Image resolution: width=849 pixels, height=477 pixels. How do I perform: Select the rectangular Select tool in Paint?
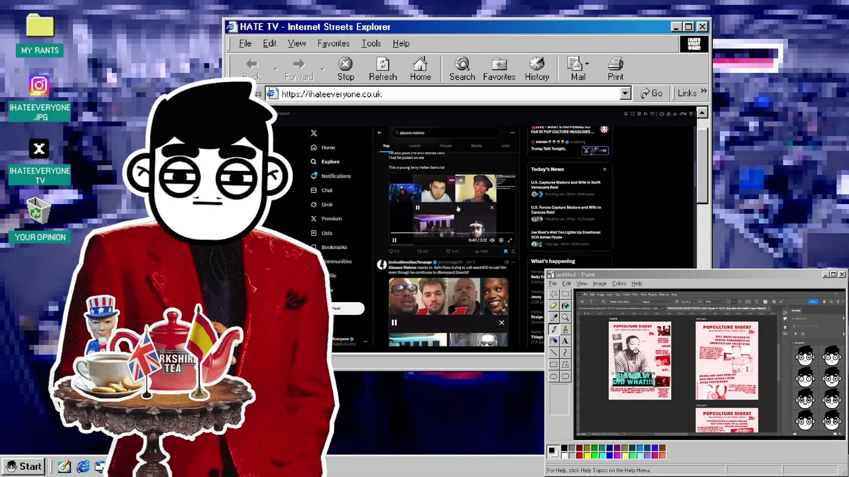coord(566,294)
